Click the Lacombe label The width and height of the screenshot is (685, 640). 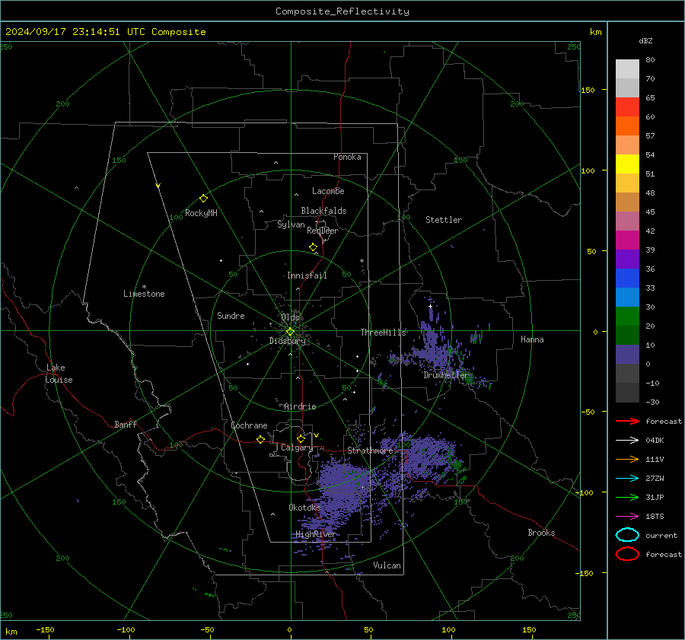[328, 191]
